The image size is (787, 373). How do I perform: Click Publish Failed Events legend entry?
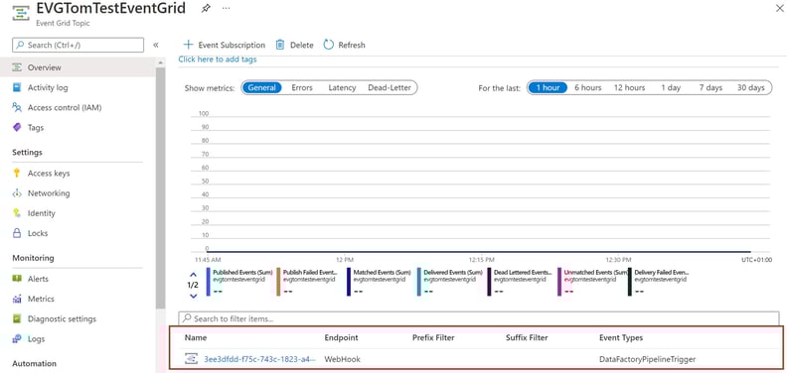(308, 282)
